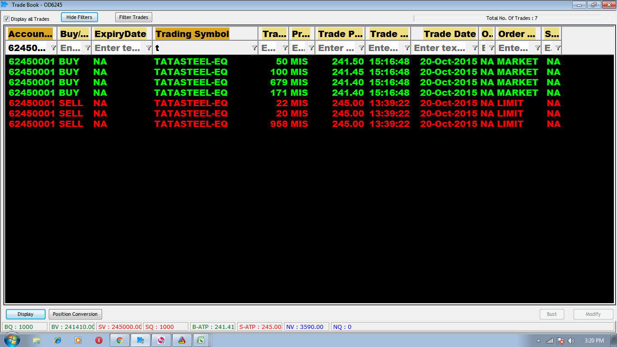Click the BV : 241410.00 status field

pos(72,327)
